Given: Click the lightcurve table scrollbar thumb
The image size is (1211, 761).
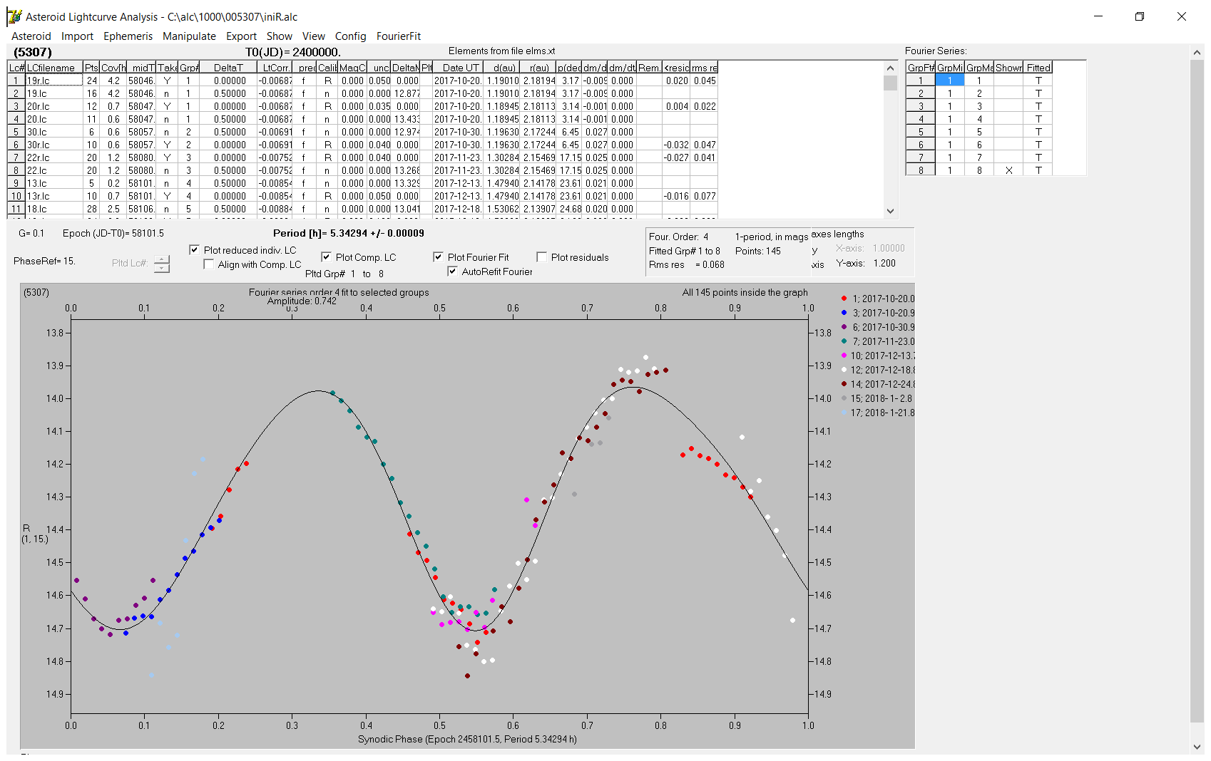Looking at the screenshot, I should pos(890,83).
